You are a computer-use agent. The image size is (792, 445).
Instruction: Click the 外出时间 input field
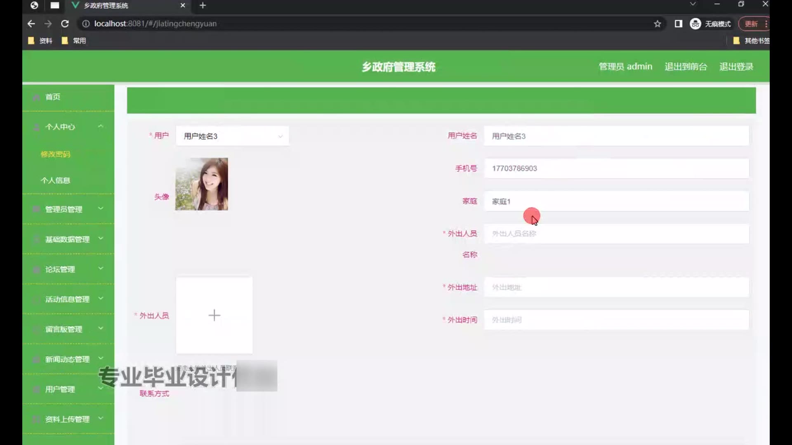616,320
